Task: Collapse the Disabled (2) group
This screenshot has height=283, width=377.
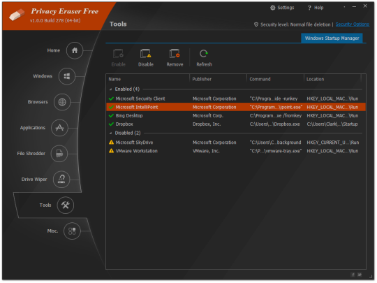Action: tap(110, 133)
